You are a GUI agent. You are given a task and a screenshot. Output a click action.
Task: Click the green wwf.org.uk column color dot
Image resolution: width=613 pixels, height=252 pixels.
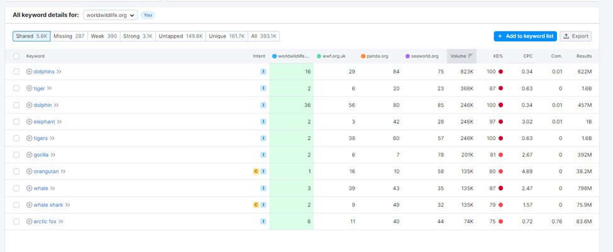[319, 57]
